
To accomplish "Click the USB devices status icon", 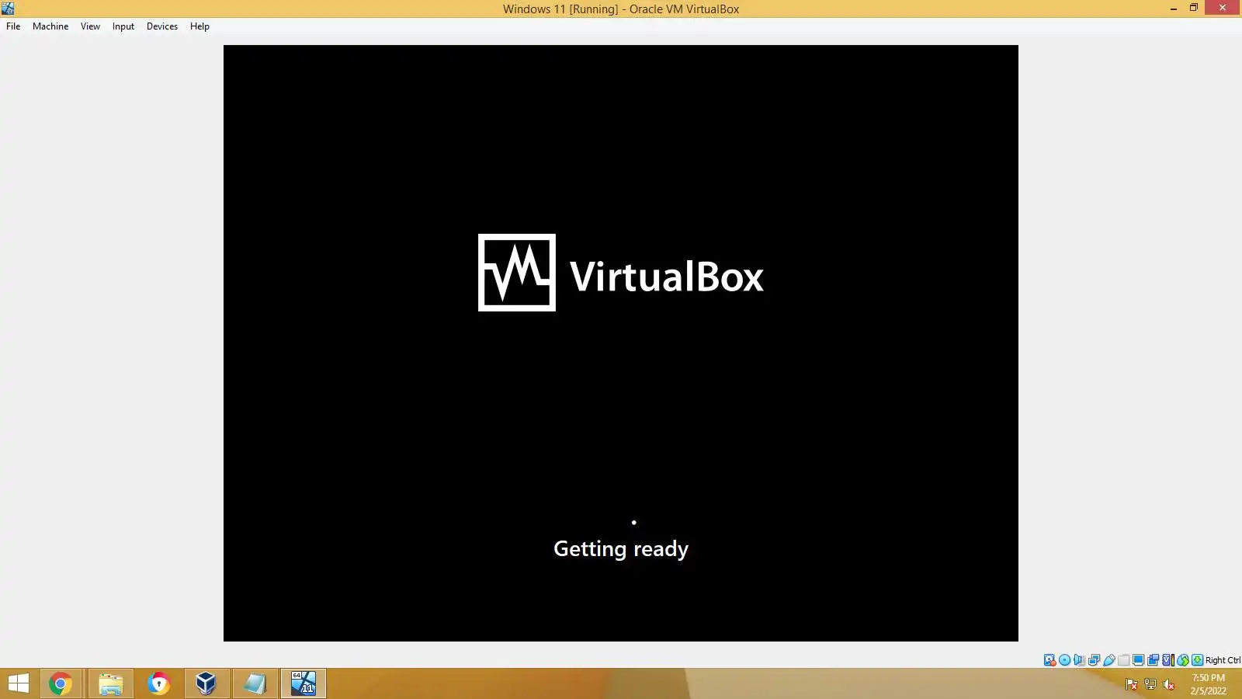I will click(x=1108, y=660).
